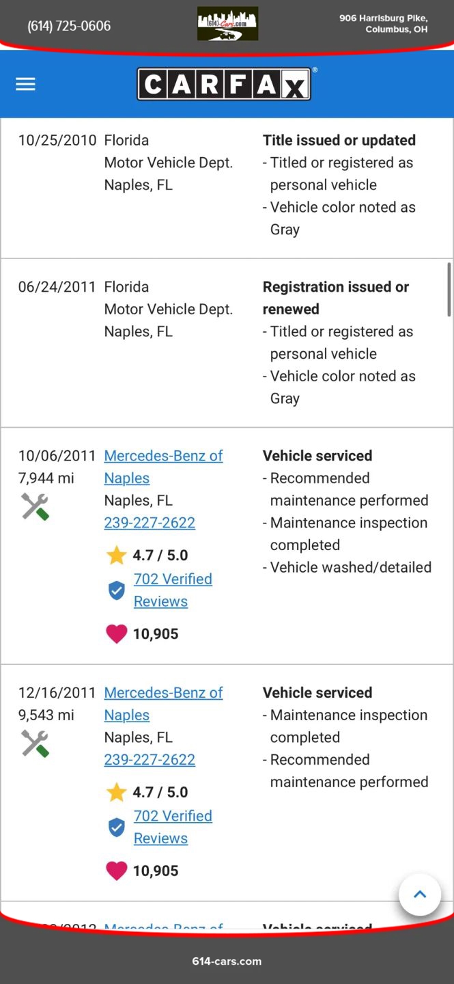Screen dimensions: 454x984
Task: Click the star rating icon in 10/06/2011 entry
Action: (x=117, y=556)
